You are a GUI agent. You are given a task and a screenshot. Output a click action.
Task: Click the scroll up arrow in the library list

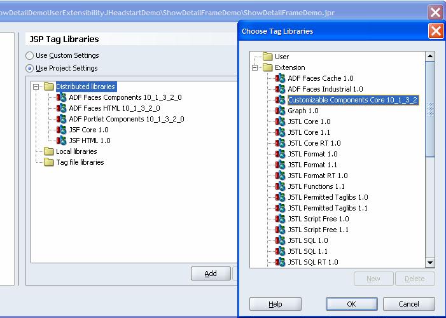click(x=430, y=56)
